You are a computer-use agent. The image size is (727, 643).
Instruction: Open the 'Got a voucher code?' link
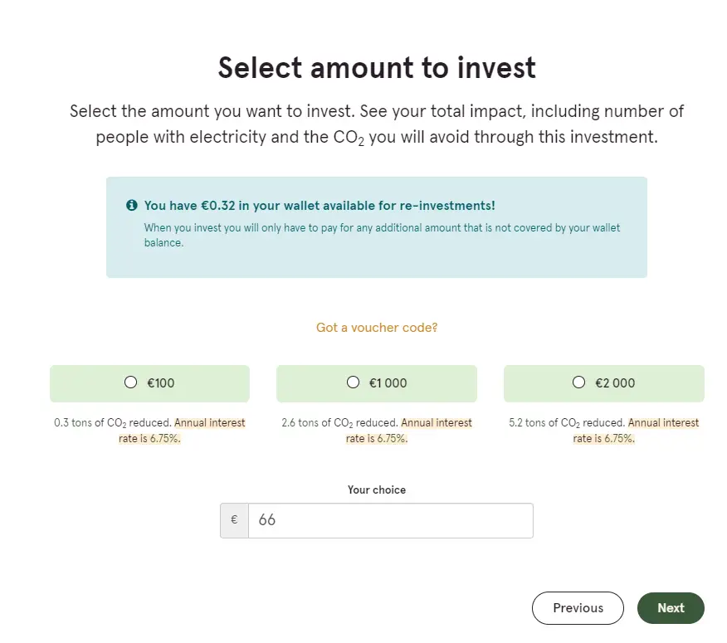[x=377, y=328]
